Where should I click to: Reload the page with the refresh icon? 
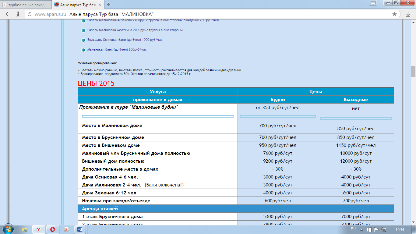point(30,14)
